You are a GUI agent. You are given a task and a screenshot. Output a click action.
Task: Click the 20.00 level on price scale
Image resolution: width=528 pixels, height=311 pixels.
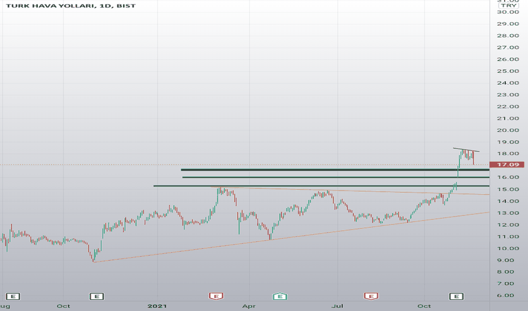[x=508, y=131]
